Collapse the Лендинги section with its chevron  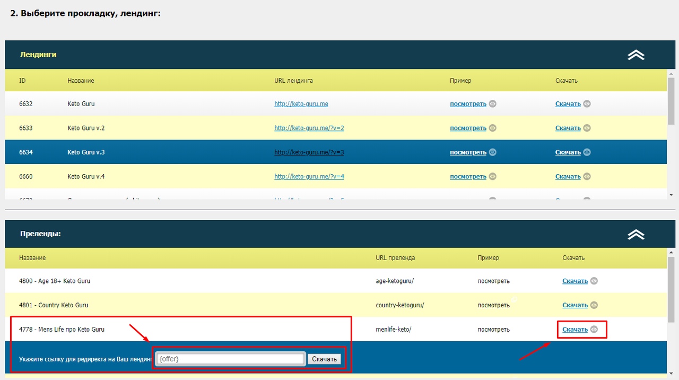636,55
